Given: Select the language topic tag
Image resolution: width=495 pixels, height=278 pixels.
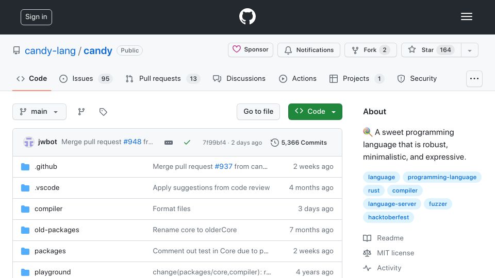Looking at the screenshot, I should 382,177.
